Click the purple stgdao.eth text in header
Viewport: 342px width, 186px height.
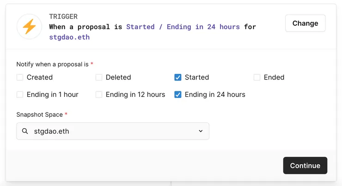point(69,37)
